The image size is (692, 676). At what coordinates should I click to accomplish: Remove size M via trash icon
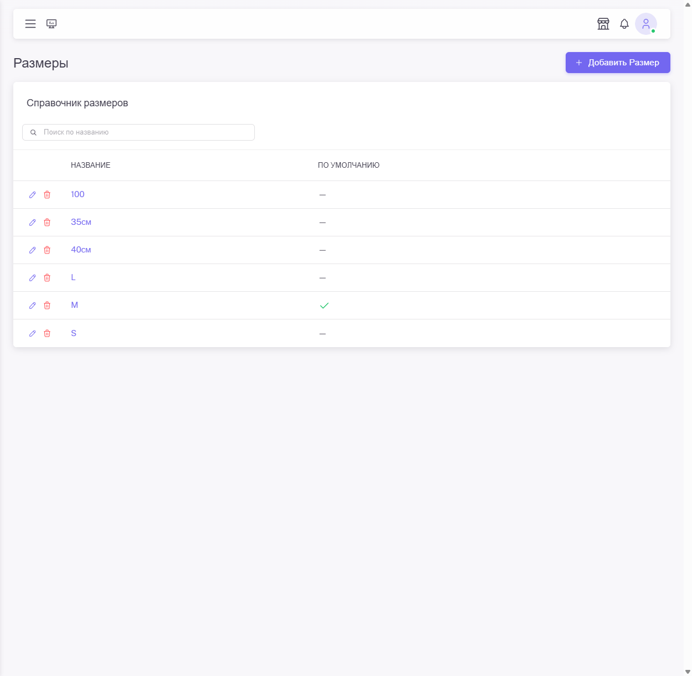(x=47, y=306)
